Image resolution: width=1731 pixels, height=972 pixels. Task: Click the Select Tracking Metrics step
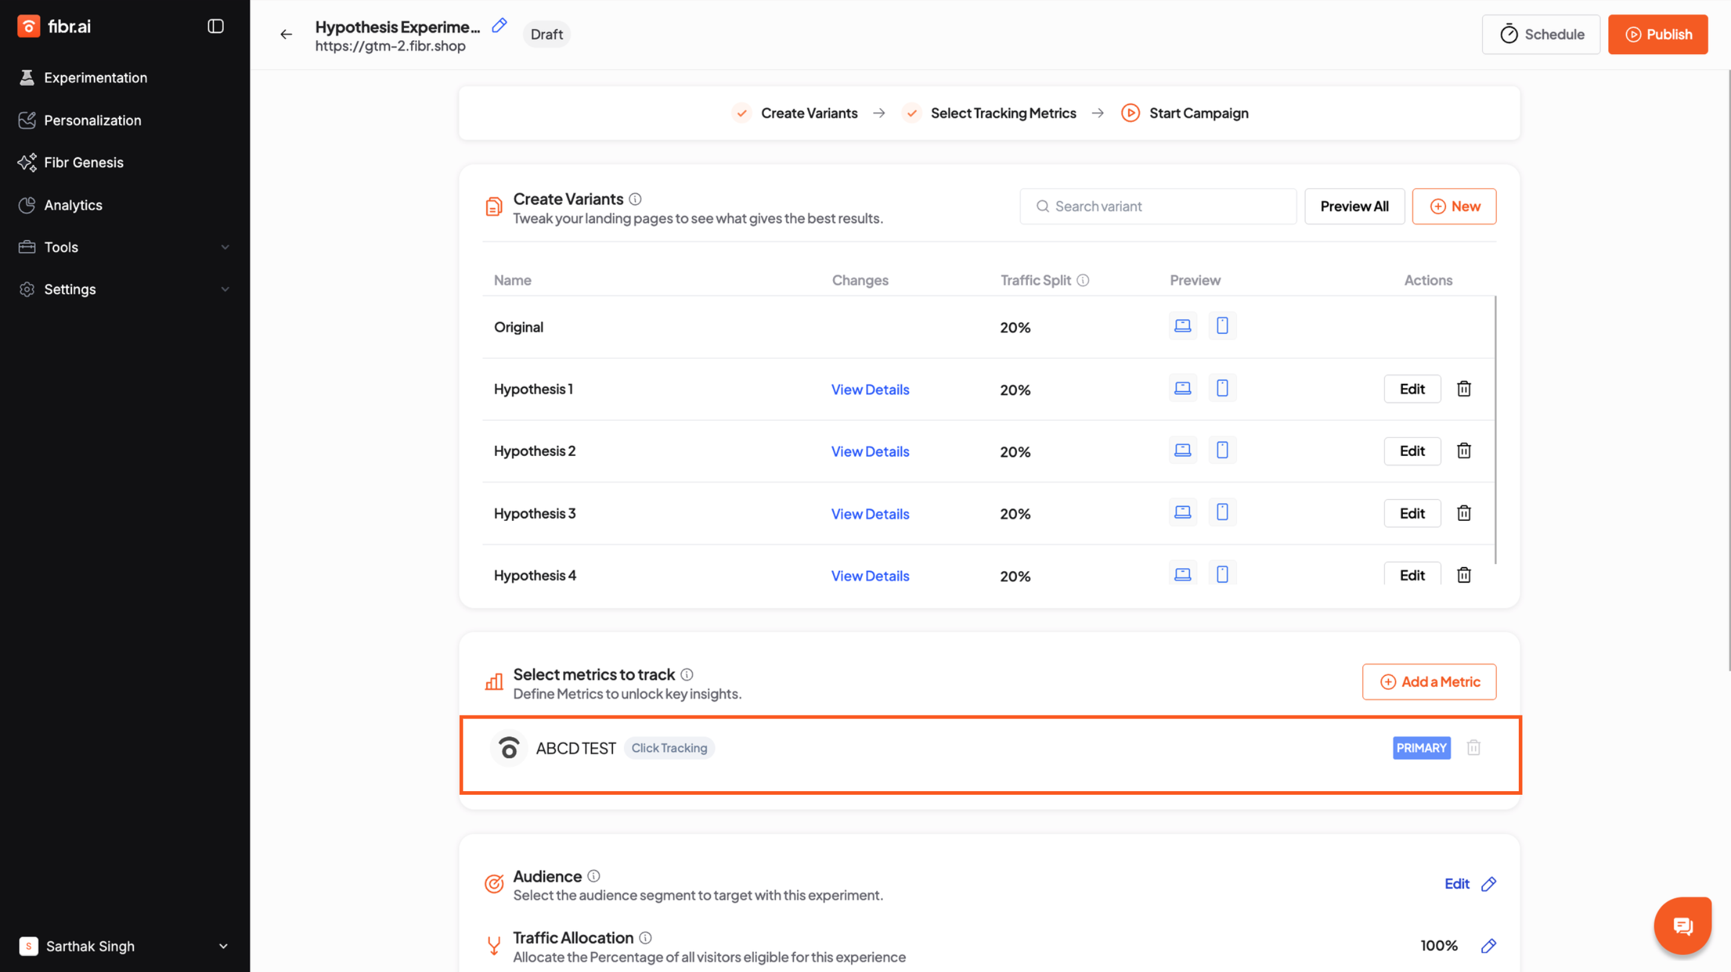coord(1003,113)
